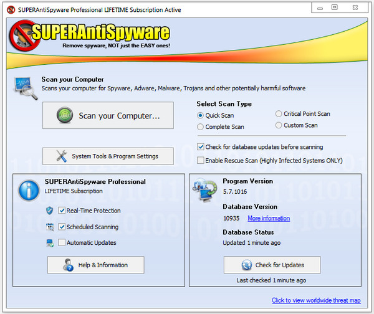The height and width of the screenshot is (314, 374).
Task: Click the program version number 5.7.1016
Action: point(235,192)
